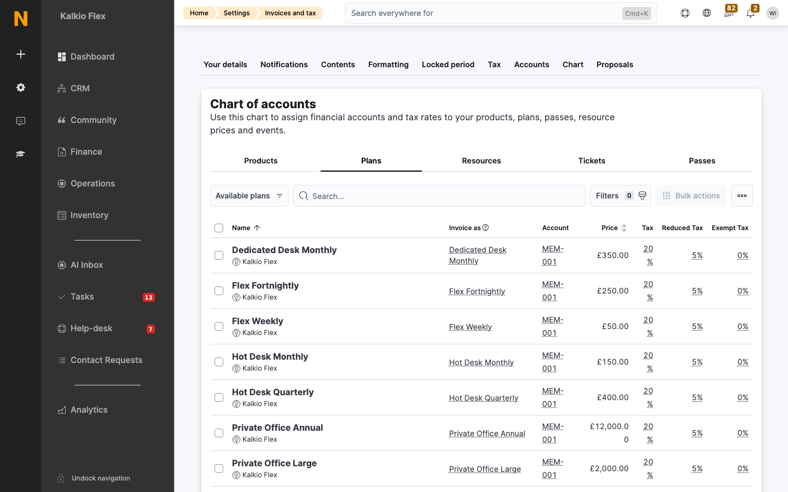
Task: Toggle the select-all checkbox in header
Action: (219, 228)
